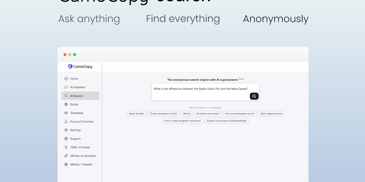Click the 'Ask (or search). For example:' text
This screenshot has width=365, height=182.
(x=205, y=108)
